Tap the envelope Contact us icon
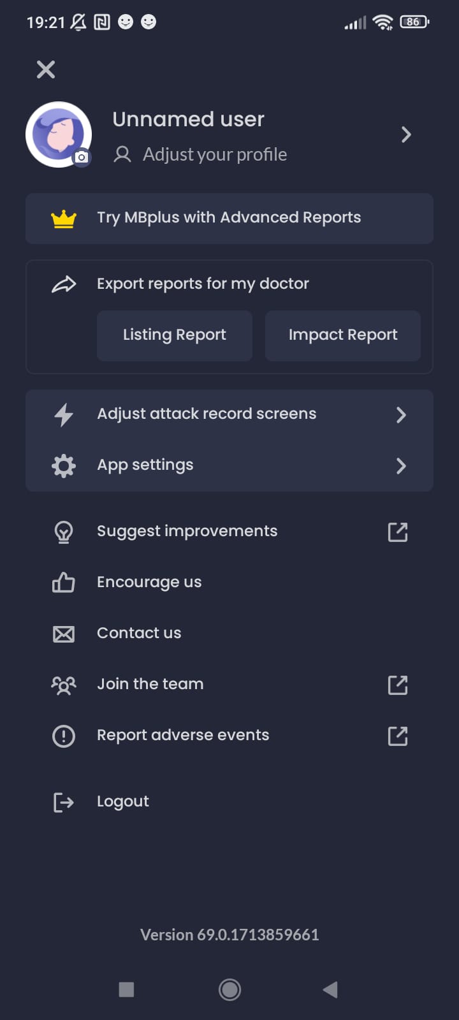459x1020 pixels. point(64,634)
